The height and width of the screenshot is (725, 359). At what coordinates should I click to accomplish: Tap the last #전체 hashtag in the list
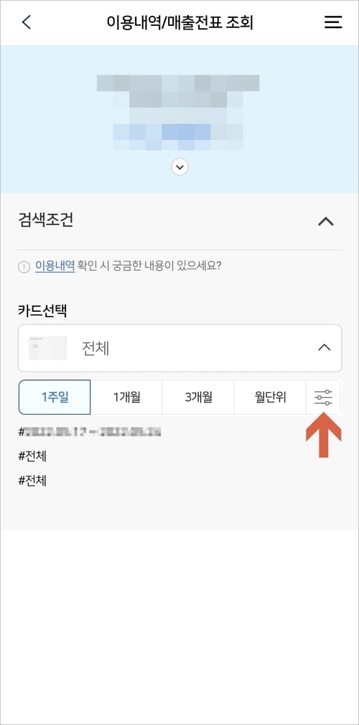pyautogui.click(x=32, y=481)
